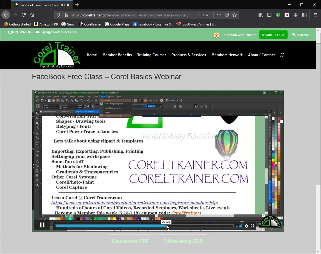
Task: Open the Firefox home page
Action: pyautogui.click(x=32, y=15)
